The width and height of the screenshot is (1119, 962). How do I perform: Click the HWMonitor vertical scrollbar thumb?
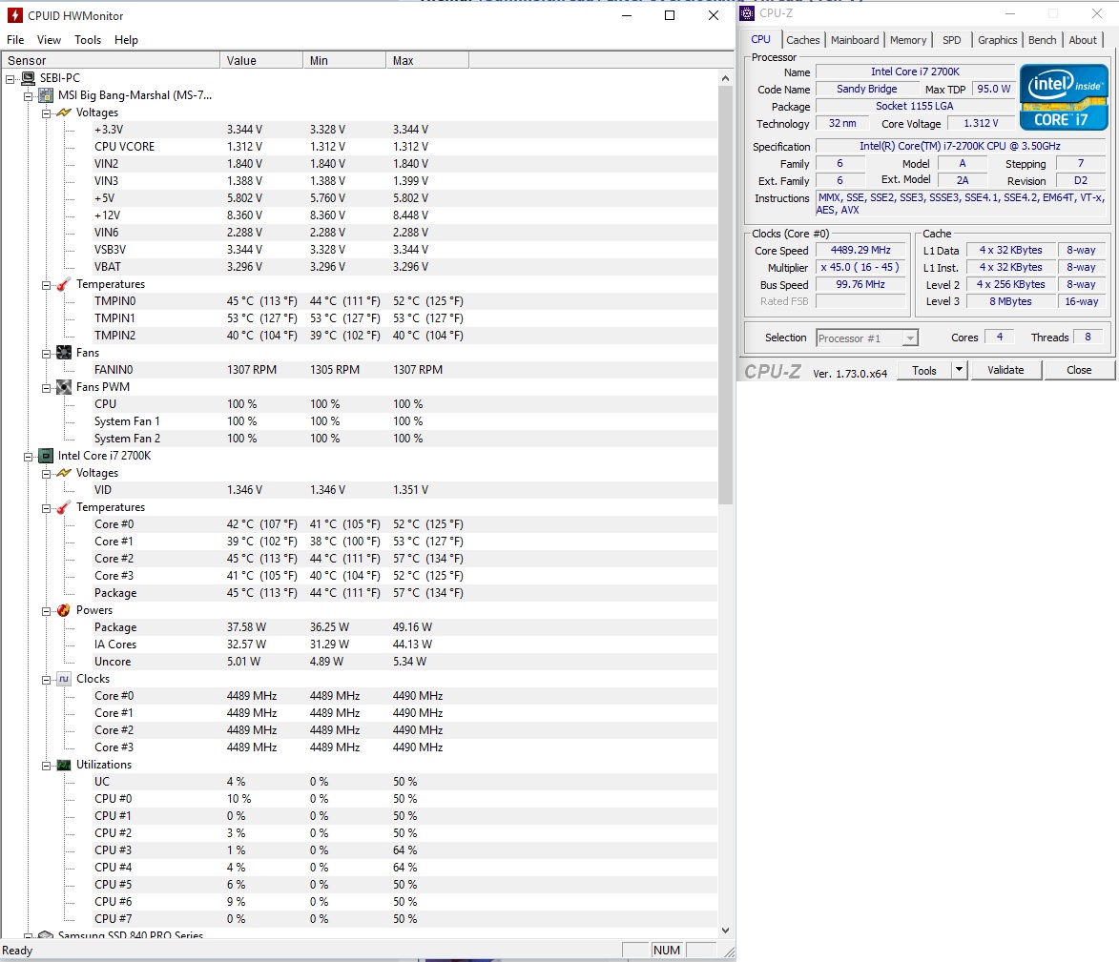tap(726, 296)
